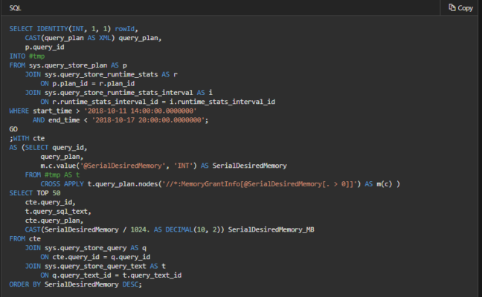
Task: Click 'JOIN sys.query_store_runtime_stats_interval AS i' line
Action: 119,93
